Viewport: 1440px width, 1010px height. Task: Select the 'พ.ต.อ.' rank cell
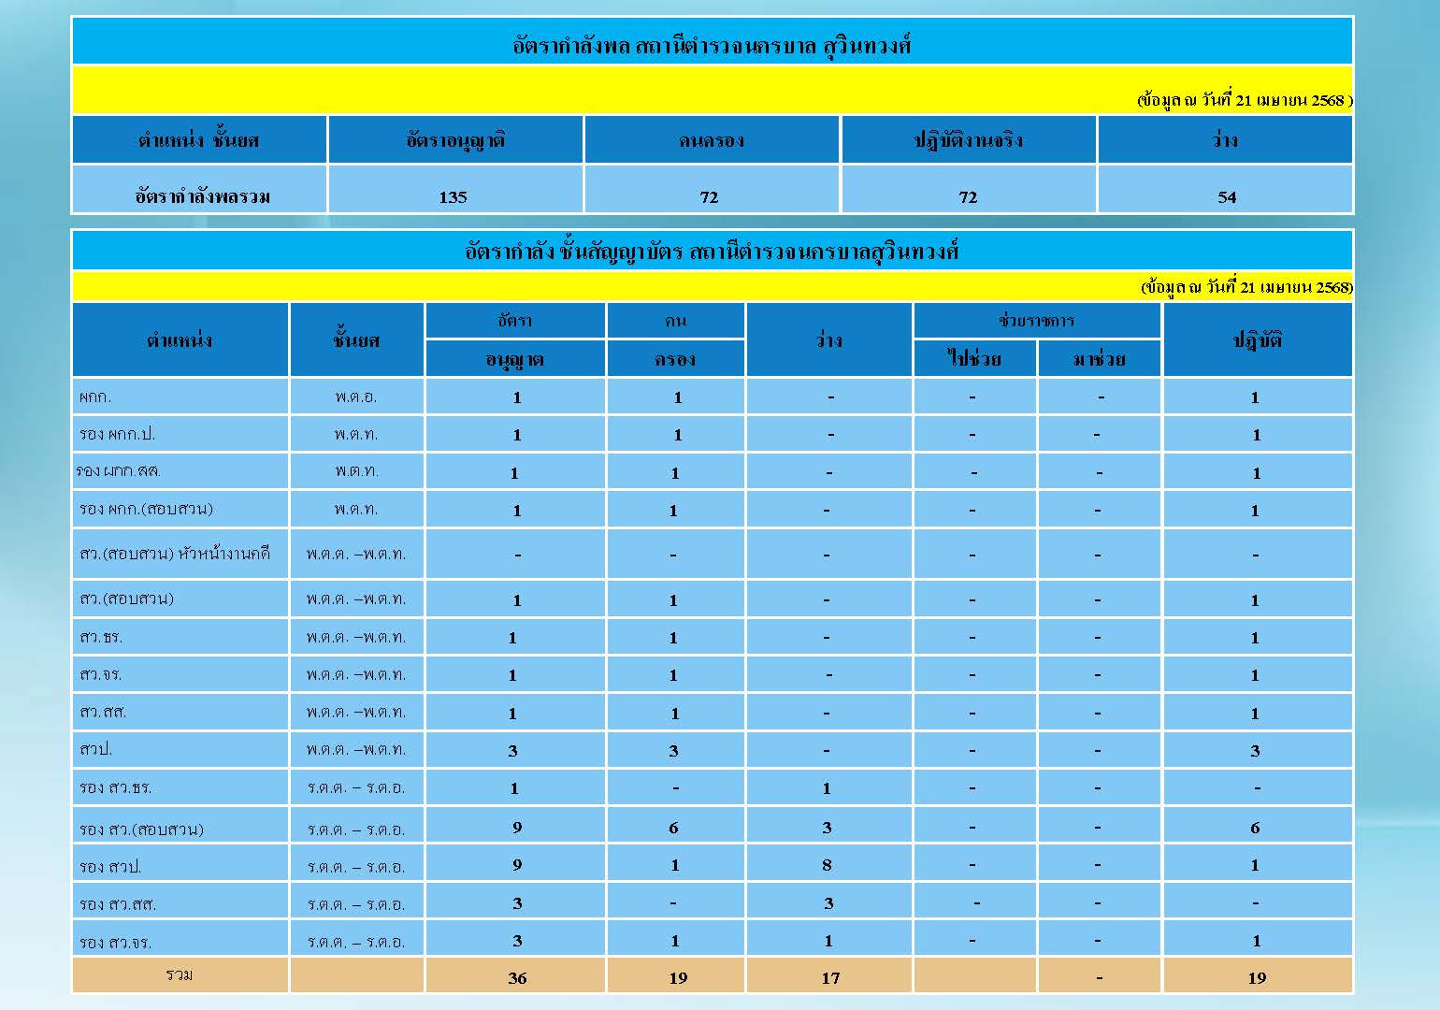(356, 397)
